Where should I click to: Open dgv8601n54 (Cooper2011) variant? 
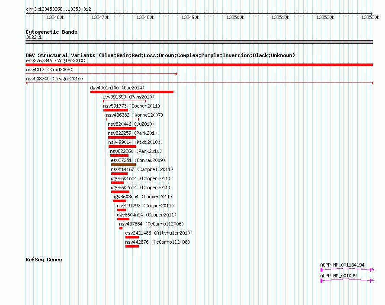[x=141, y=178]
